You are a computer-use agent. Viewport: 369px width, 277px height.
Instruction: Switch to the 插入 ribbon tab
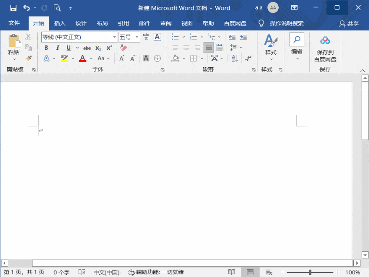pyautogui.click(x=59, y=23)
